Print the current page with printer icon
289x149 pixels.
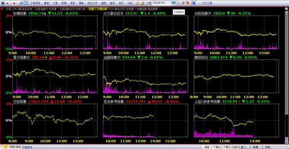coord(21,3)
